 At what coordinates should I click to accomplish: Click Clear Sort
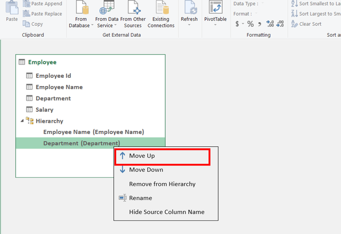[x=306, y=24]
